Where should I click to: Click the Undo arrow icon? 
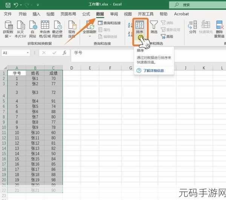point(16,5)
